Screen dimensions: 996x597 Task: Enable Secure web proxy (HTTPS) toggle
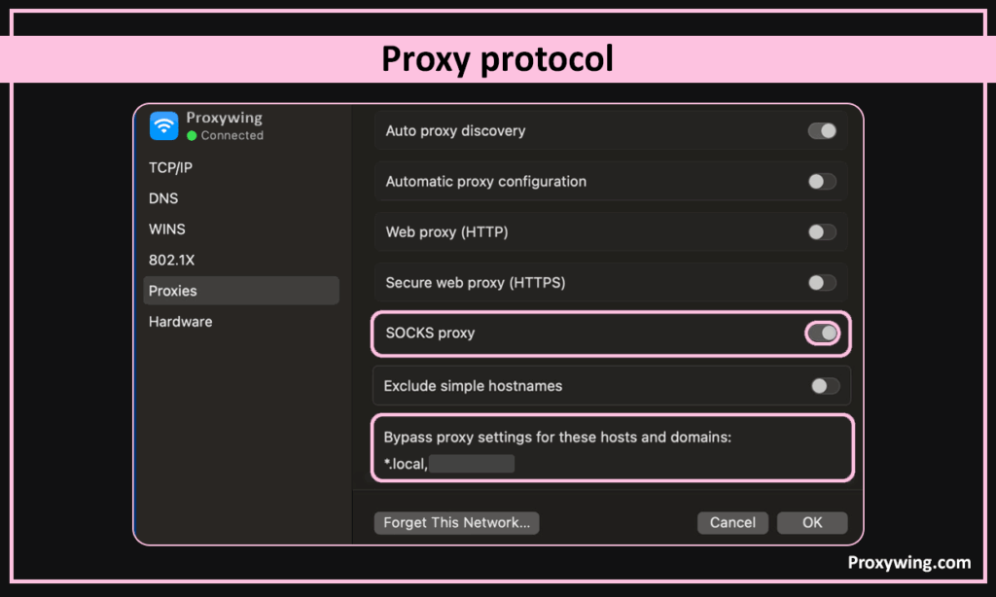(822, 283)
